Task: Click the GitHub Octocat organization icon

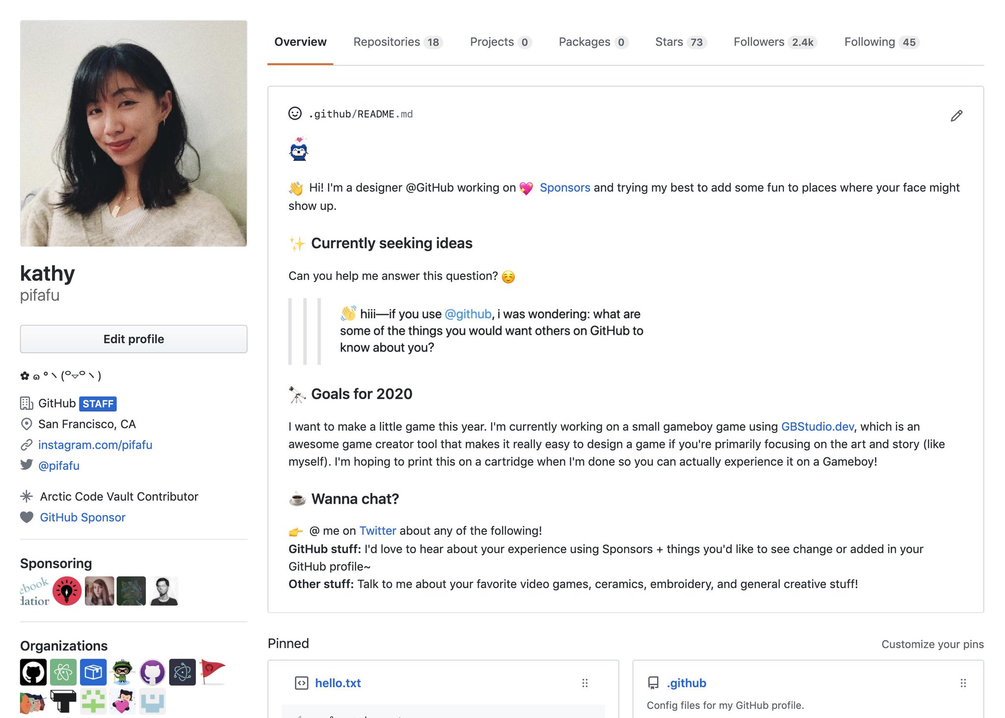Action: (x=33, y=672)
